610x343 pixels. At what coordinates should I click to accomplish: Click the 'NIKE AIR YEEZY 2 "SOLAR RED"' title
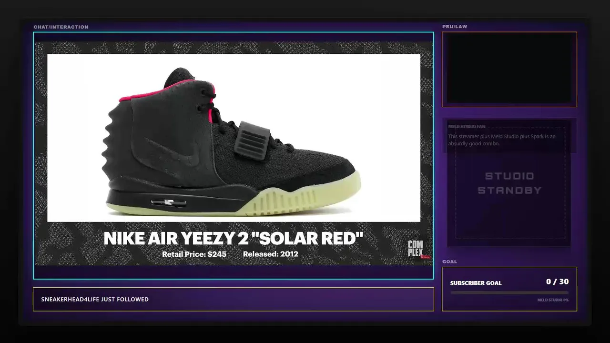234,239
